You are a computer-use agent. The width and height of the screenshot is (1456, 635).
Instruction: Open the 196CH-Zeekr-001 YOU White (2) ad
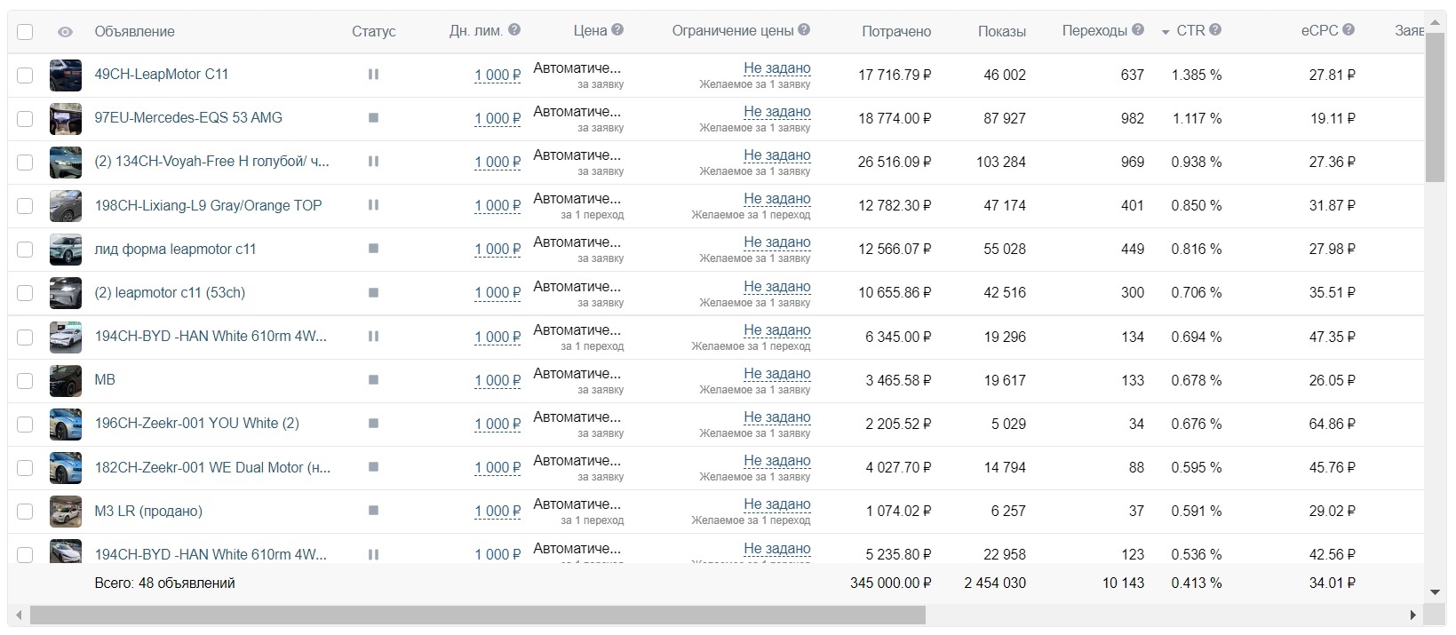[197, 424]
